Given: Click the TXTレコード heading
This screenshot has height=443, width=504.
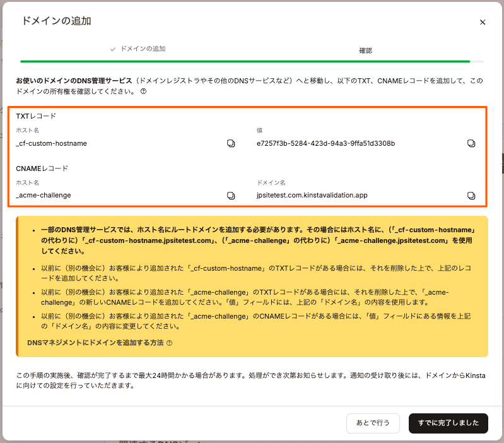Looking at the screenshot, I should pos(36,116).
